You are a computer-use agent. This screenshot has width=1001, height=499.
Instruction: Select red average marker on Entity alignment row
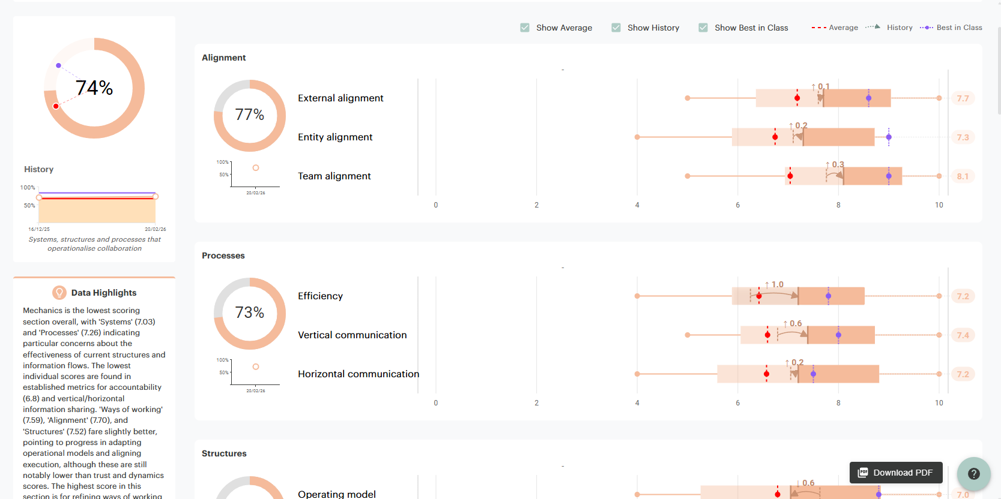[x=775, y=137]
